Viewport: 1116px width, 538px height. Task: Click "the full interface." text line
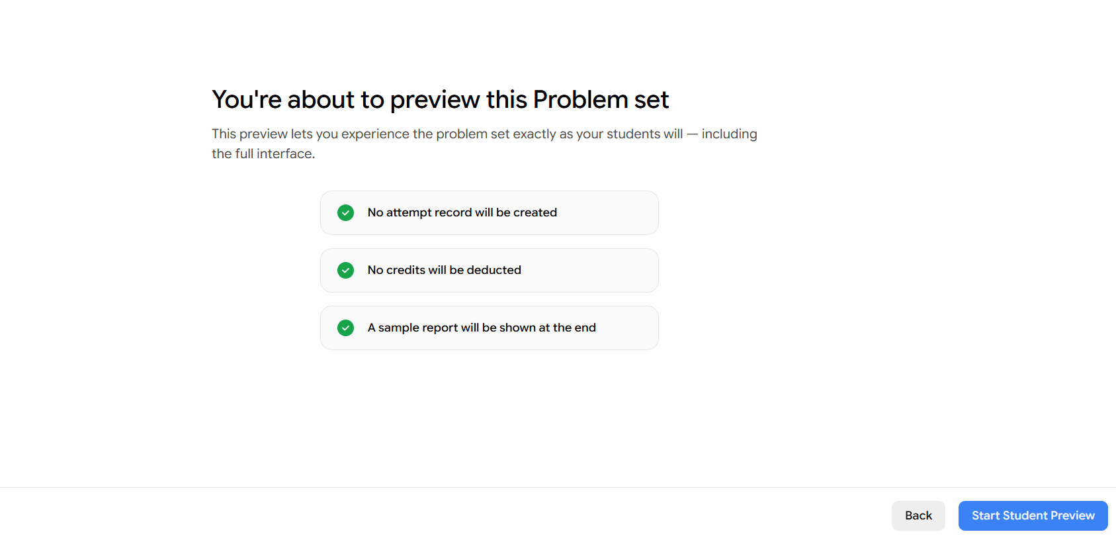point(263,154)
